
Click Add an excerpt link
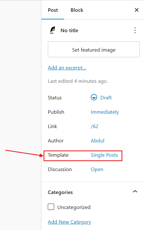pos(67,68)
